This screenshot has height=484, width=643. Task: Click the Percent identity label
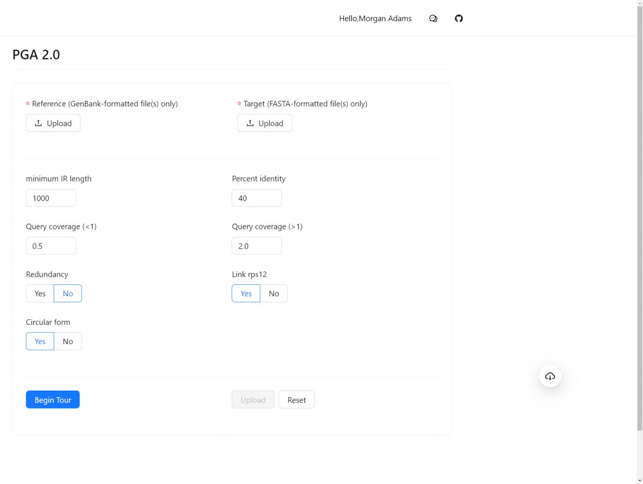click(258, 178)
